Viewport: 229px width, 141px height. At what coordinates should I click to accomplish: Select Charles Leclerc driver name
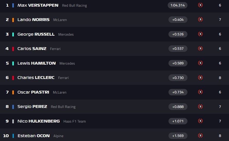click(x=36, y=78)
